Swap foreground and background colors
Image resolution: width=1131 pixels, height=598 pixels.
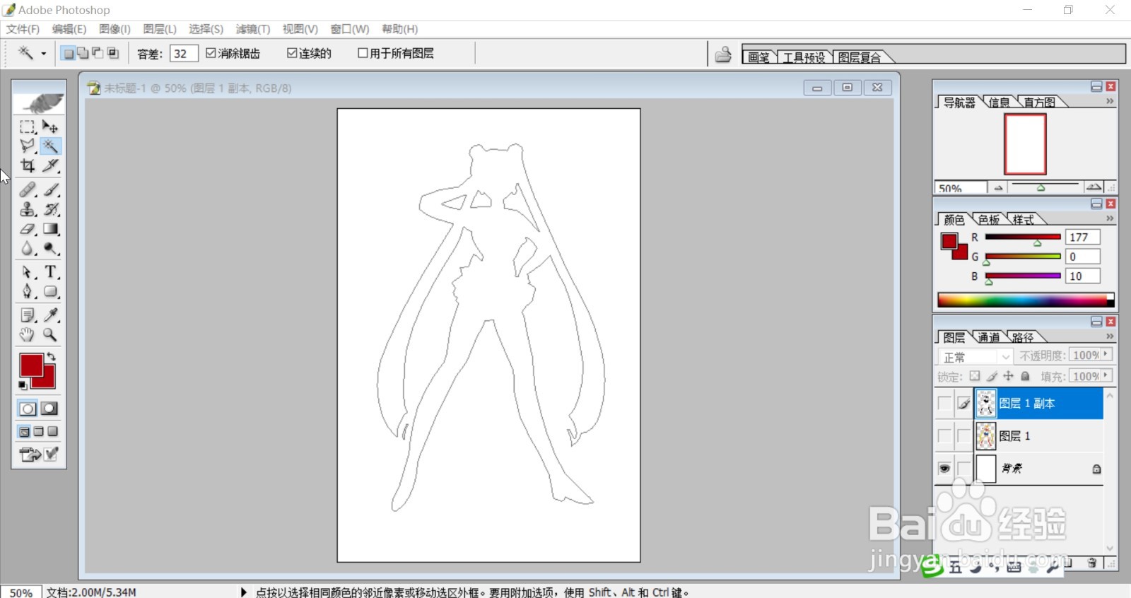(x=51, y=357)
